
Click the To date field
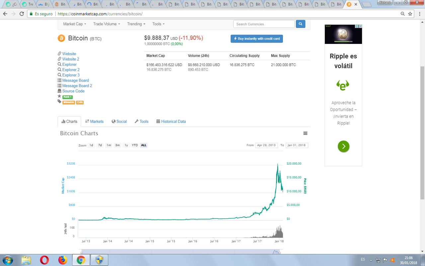[x=297, y=145]
